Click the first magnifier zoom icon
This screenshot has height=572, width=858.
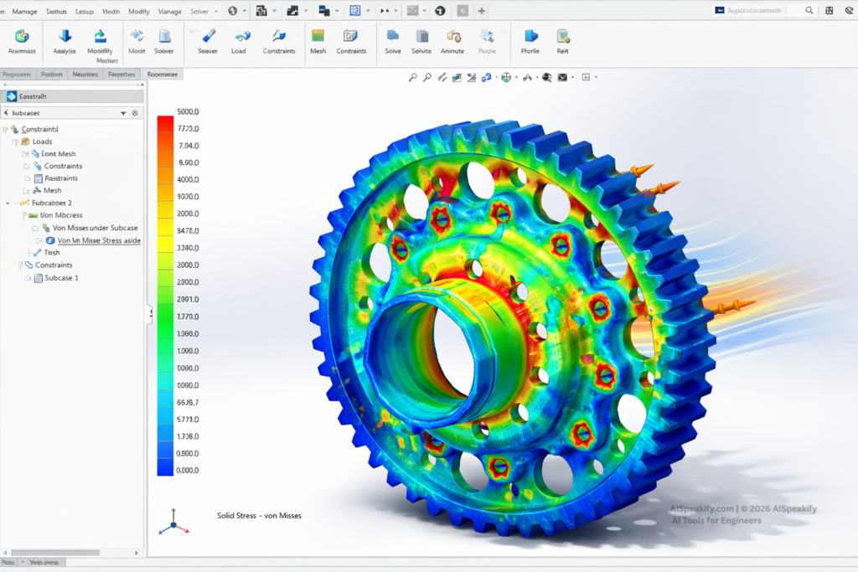(x=413, y=77)
